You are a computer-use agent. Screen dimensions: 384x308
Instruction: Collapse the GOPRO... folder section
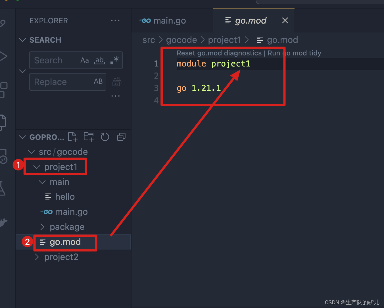[41, 137]
